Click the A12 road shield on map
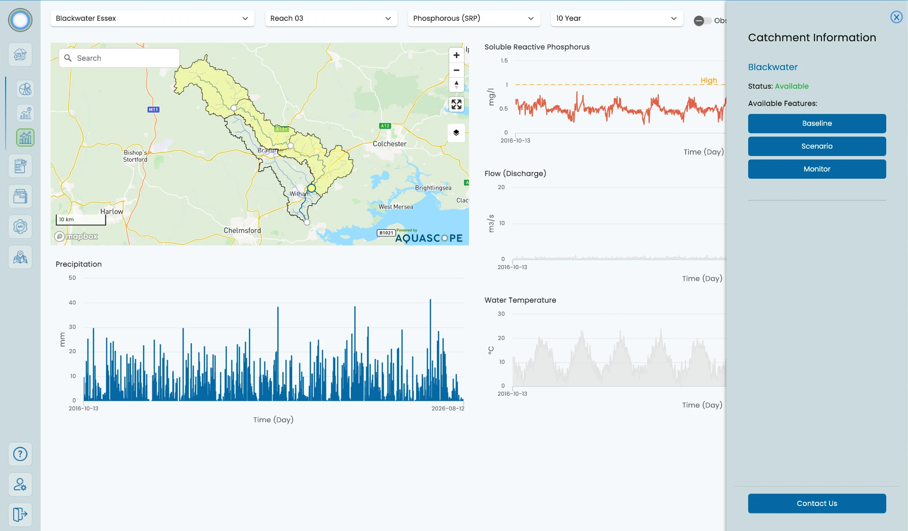The height and width of the screenshot is (531, 908). coord(385,126)
